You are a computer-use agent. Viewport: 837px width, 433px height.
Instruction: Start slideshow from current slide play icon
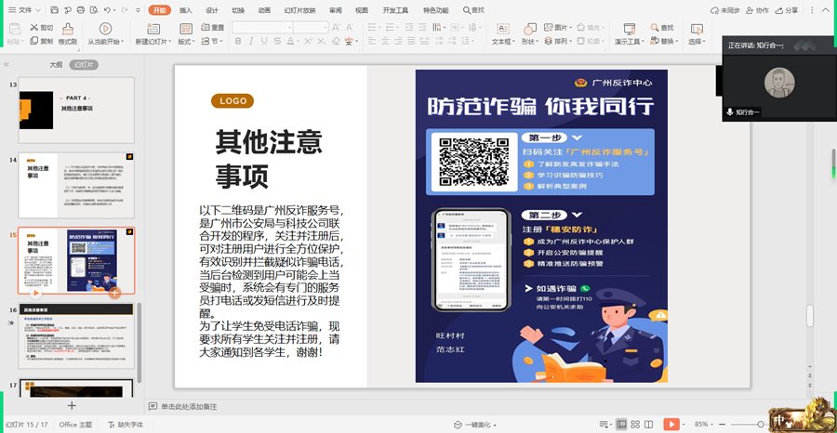coord(104,30)
